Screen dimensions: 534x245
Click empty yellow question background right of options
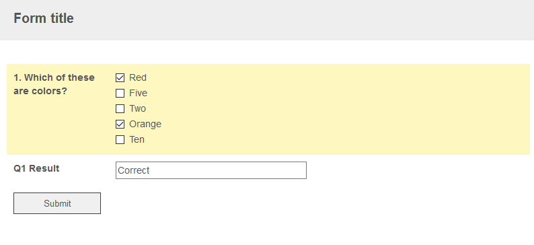coord(340,109)
